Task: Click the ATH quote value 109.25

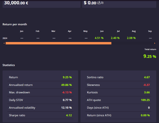Action: pyautogui.click(x=145, y=100)
